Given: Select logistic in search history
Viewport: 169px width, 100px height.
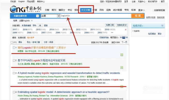Looking at the screenshot, I should tap(137, 31).
